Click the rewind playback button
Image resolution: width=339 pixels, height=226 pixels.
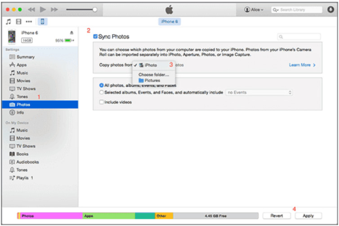31,9
